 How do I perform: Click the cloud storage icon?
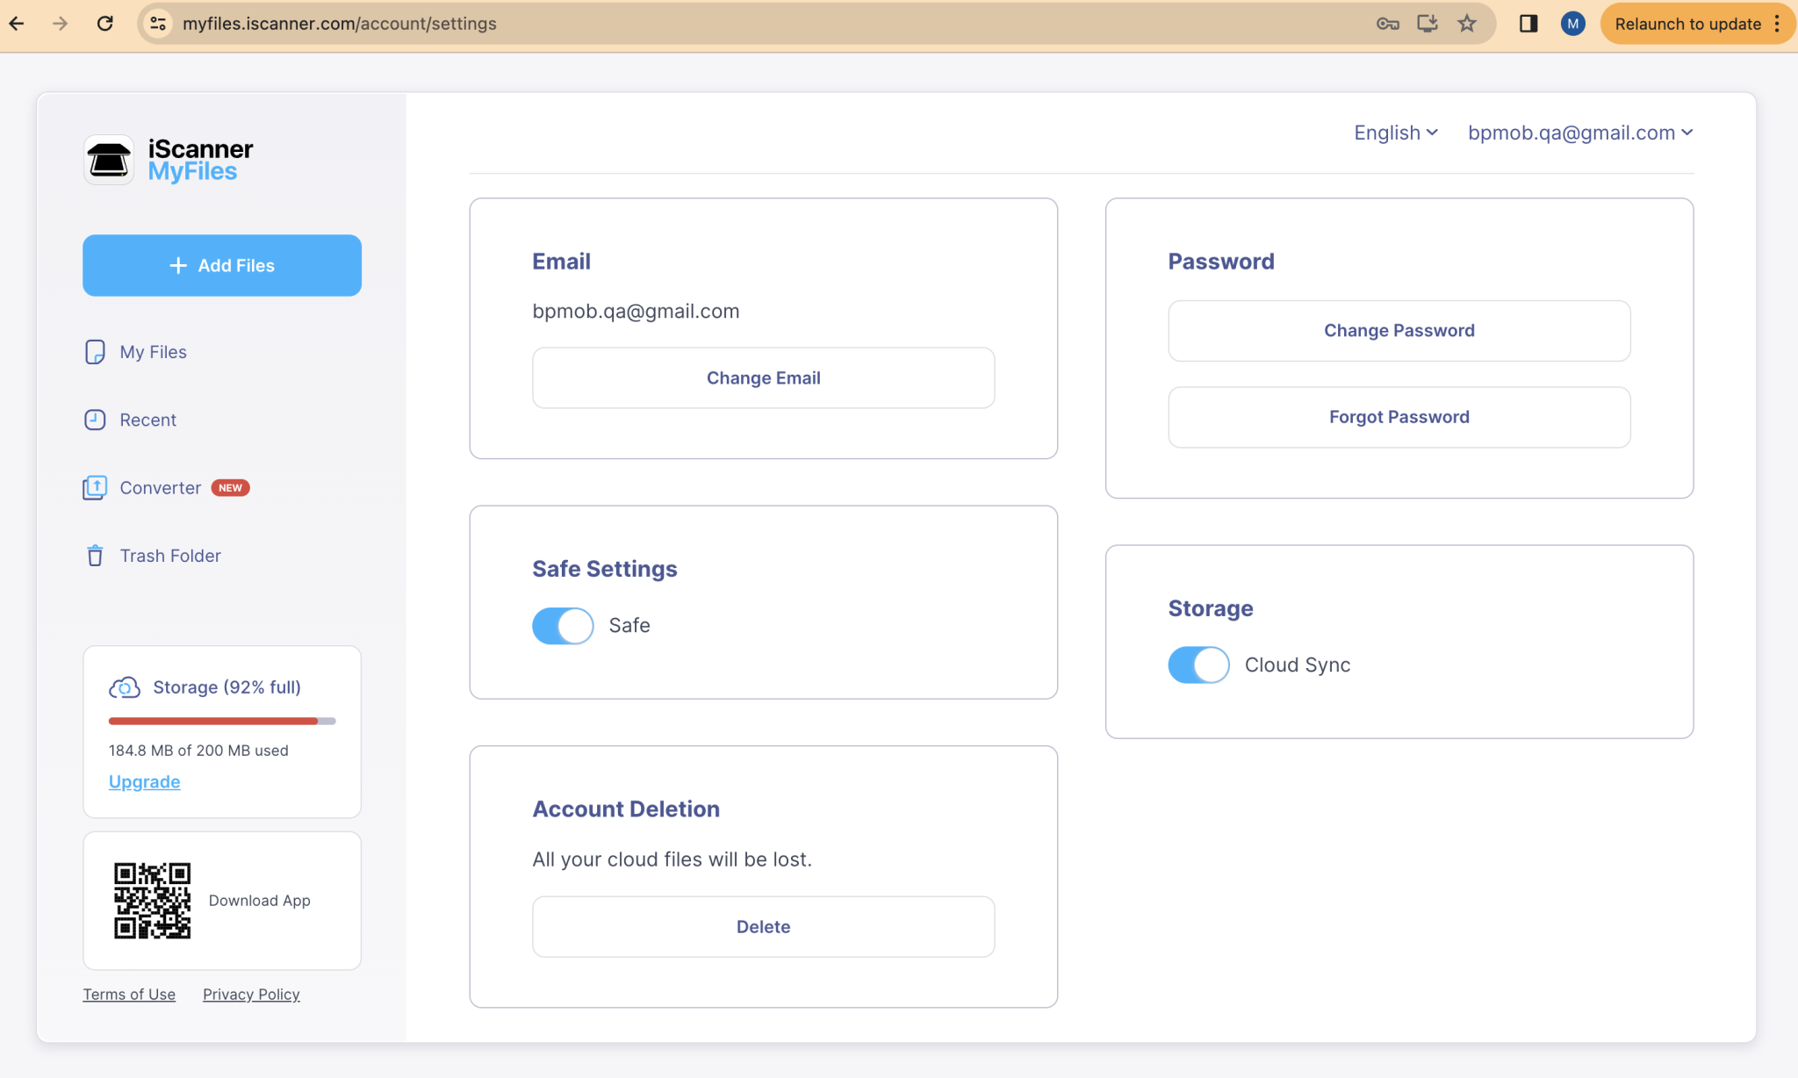124,686
